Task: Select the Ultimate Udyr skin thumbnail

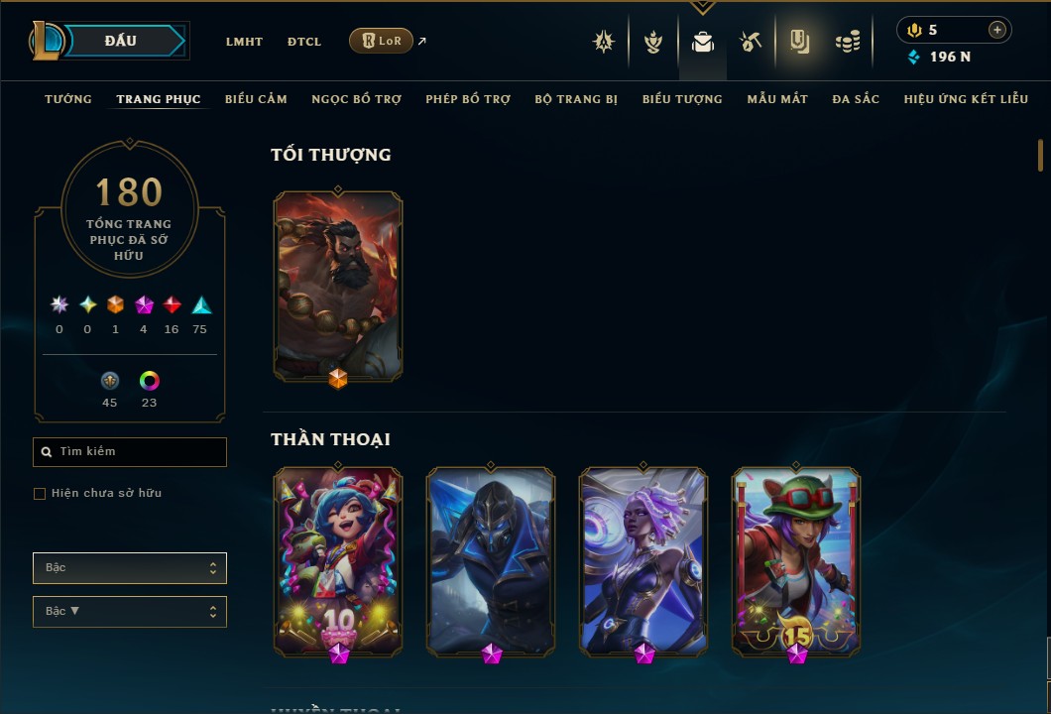Action: click(338, 287)
